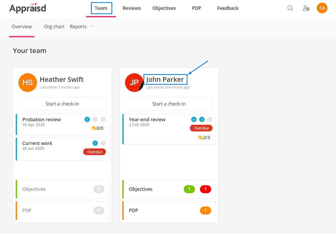Switch to the Reviews tab

132,8
